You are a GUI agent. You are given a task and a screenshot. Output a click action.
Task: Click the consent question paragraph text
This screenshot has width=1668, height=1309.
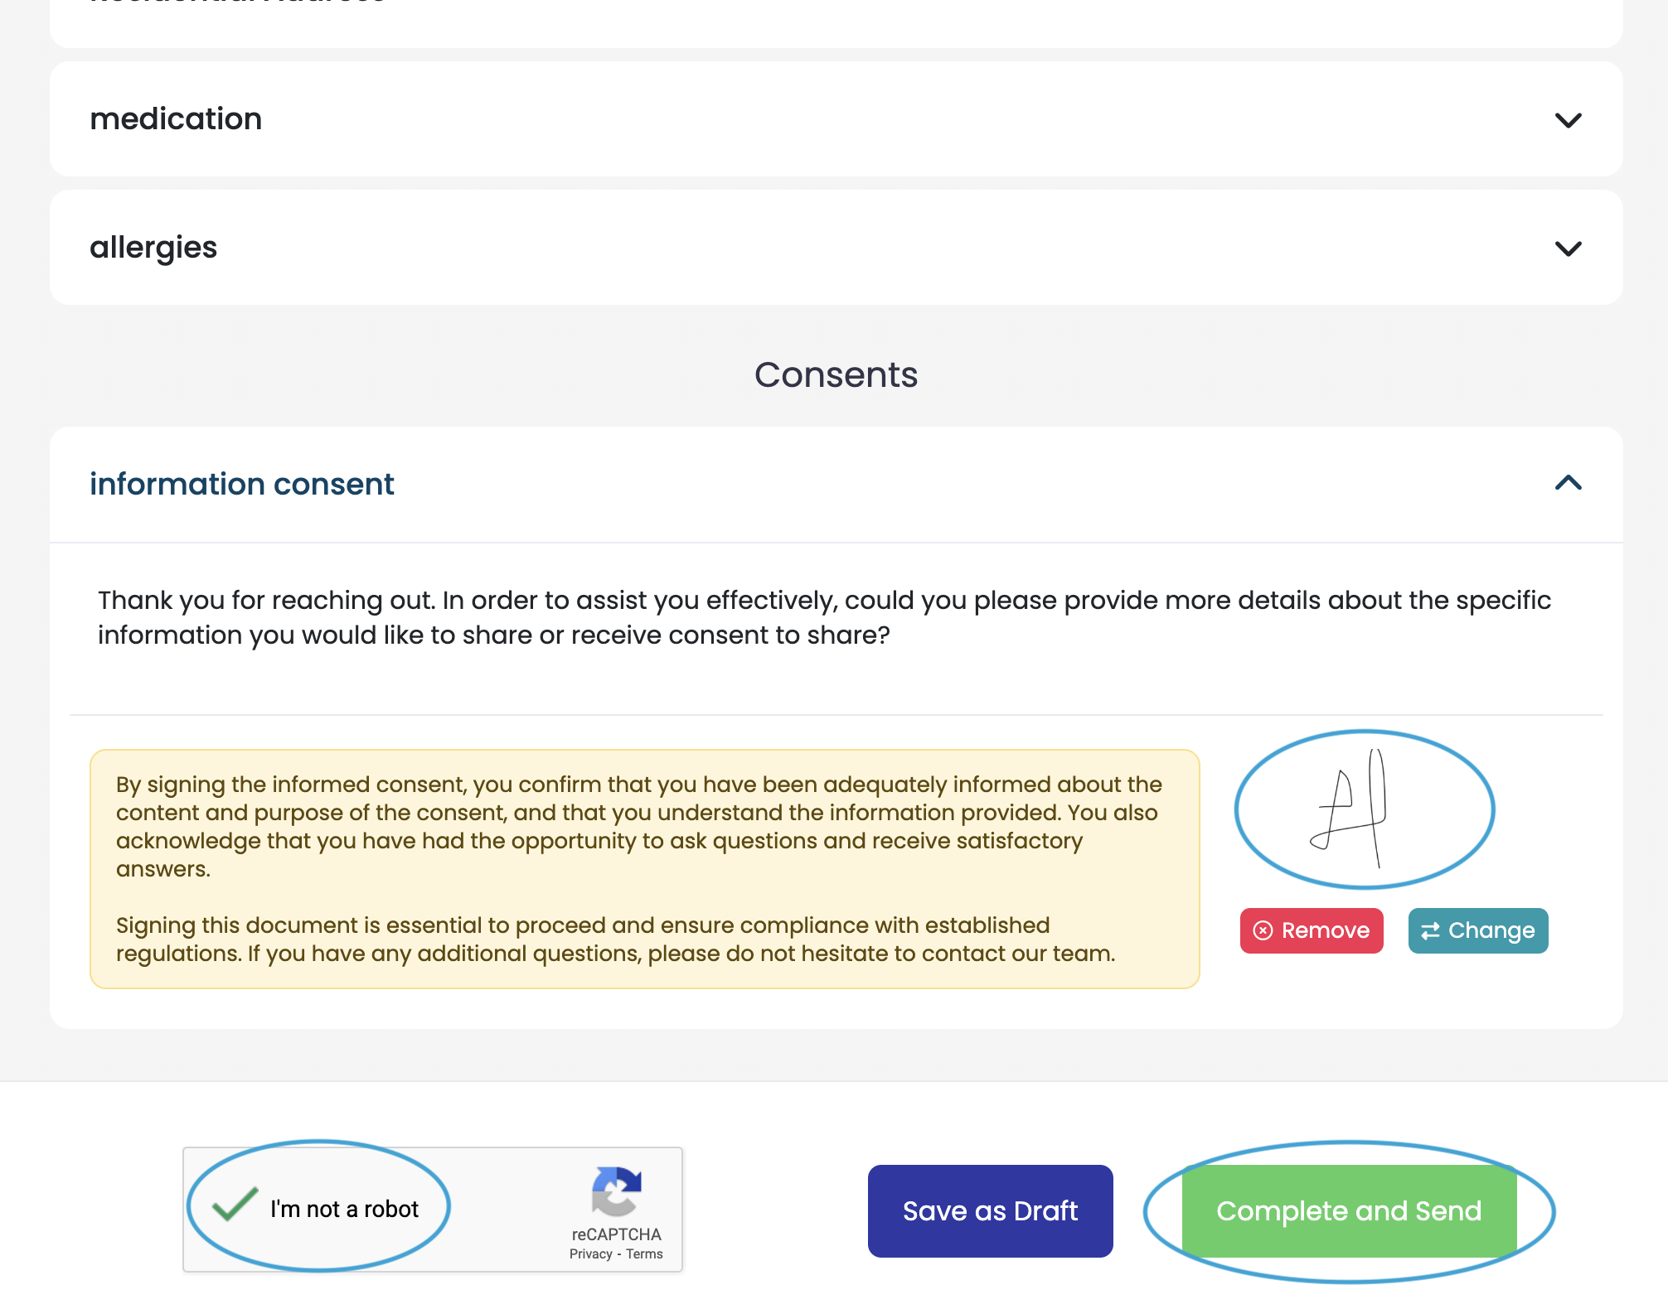click(x=824, y=617)
